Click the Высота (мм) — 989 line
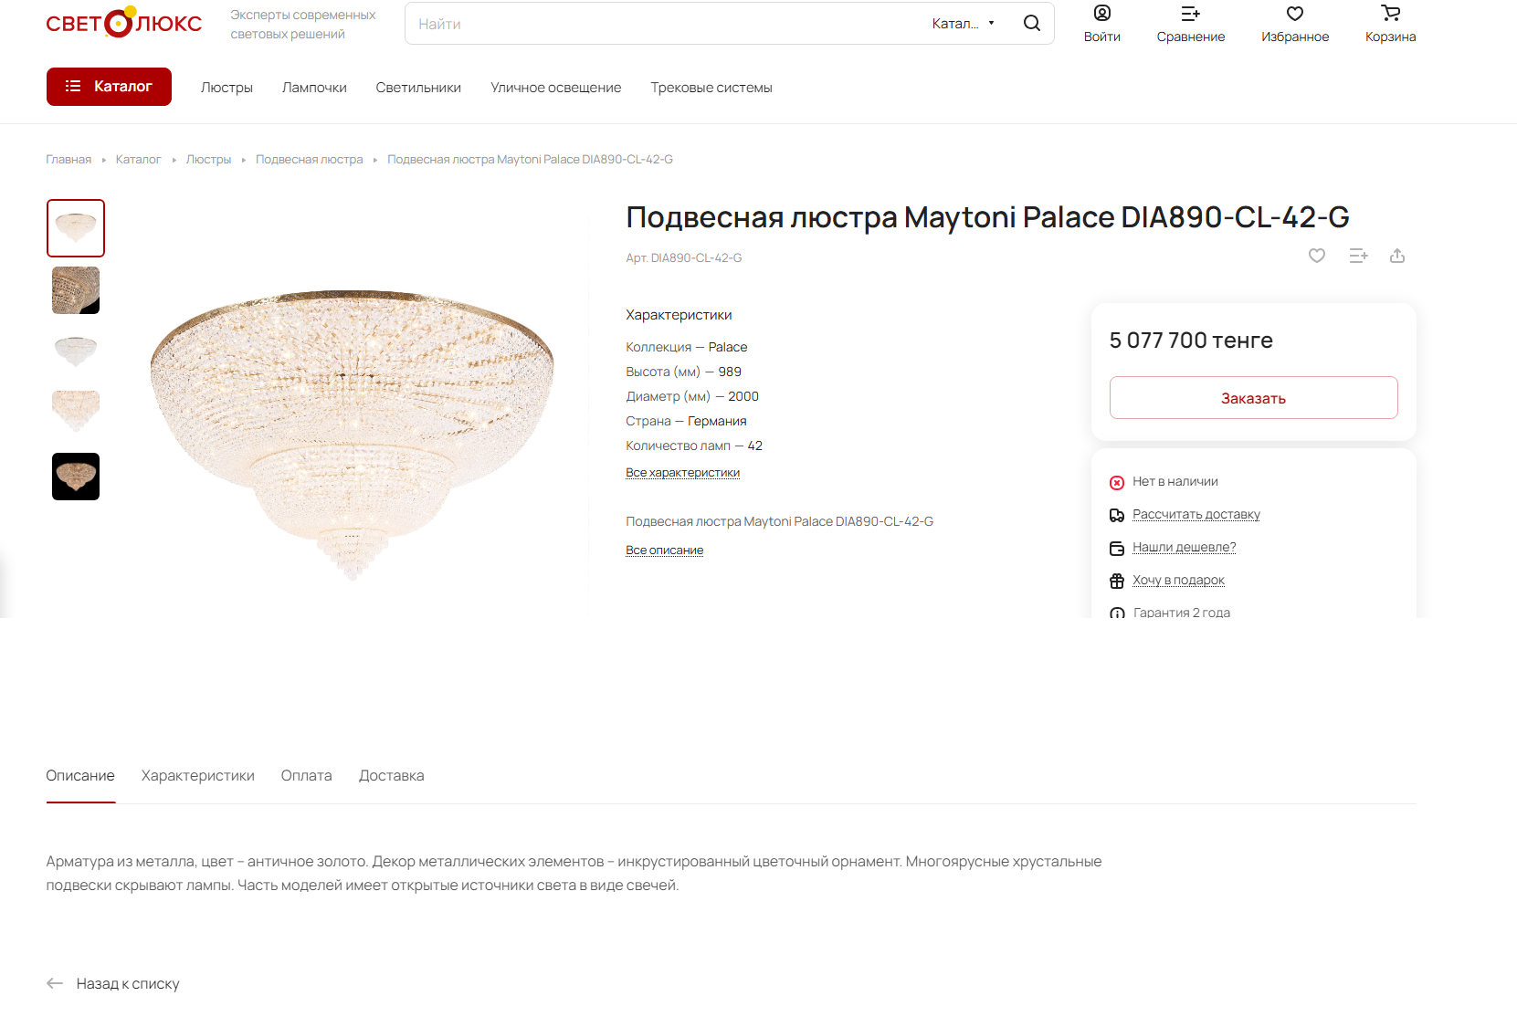 click(683, 372)
